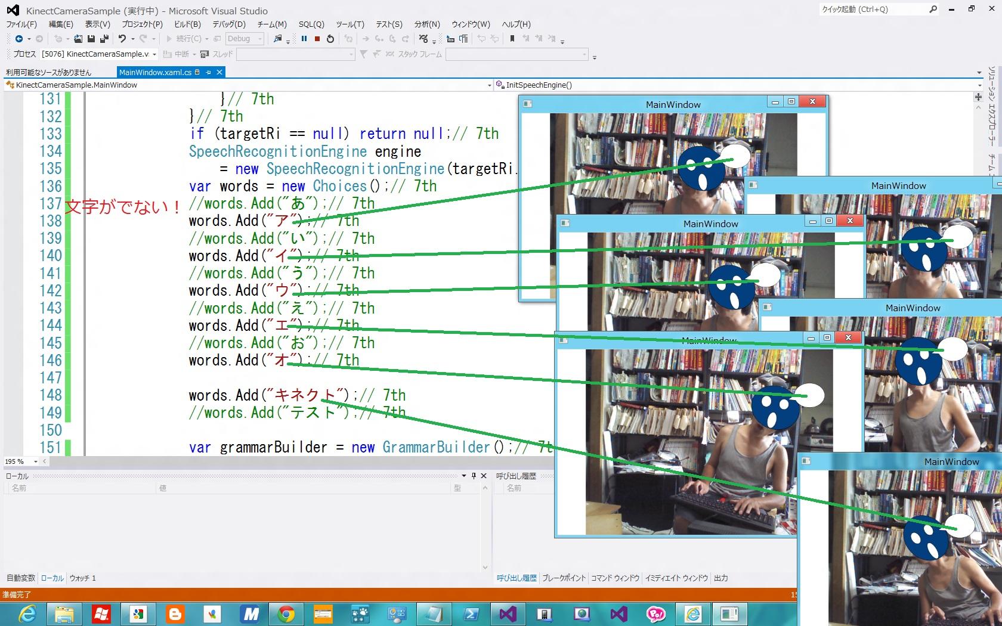Click the Open File toolbar icon
This screenshot has width=1002, height=626.
coord(78,39)
